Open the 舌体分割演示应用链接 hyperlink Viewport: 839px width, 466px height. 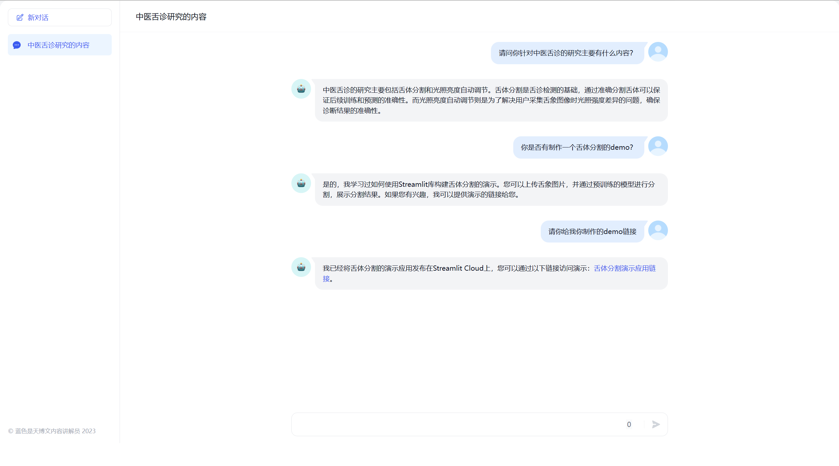pyautogui.click(x=624, y=268)
